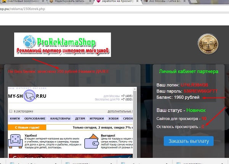Click the password value 536REW66GFTT
Image resolution: width=229 pixels, height=164 pixels.
click(x=200, y=91)
